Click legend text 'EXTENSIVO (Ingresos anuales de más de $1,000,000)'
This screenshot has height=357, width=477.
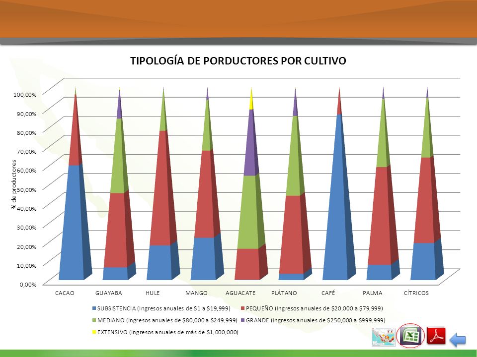(x=168, y=332)
